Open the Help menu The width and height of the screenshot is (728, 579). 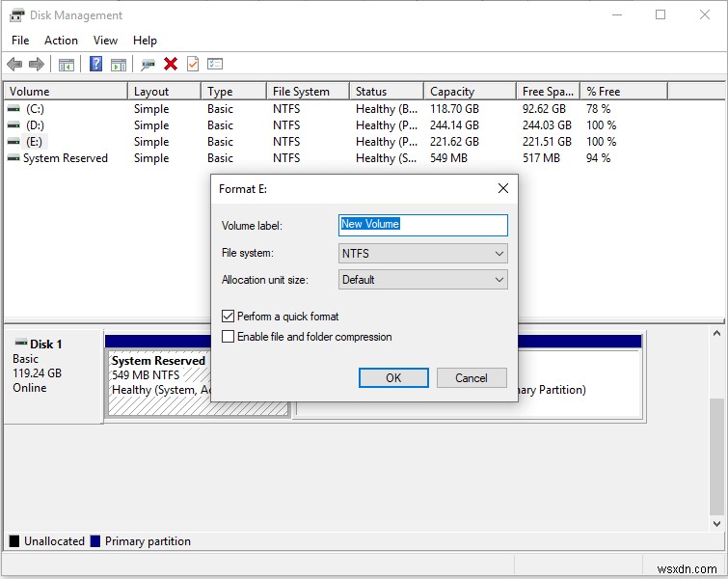point(145,41)
